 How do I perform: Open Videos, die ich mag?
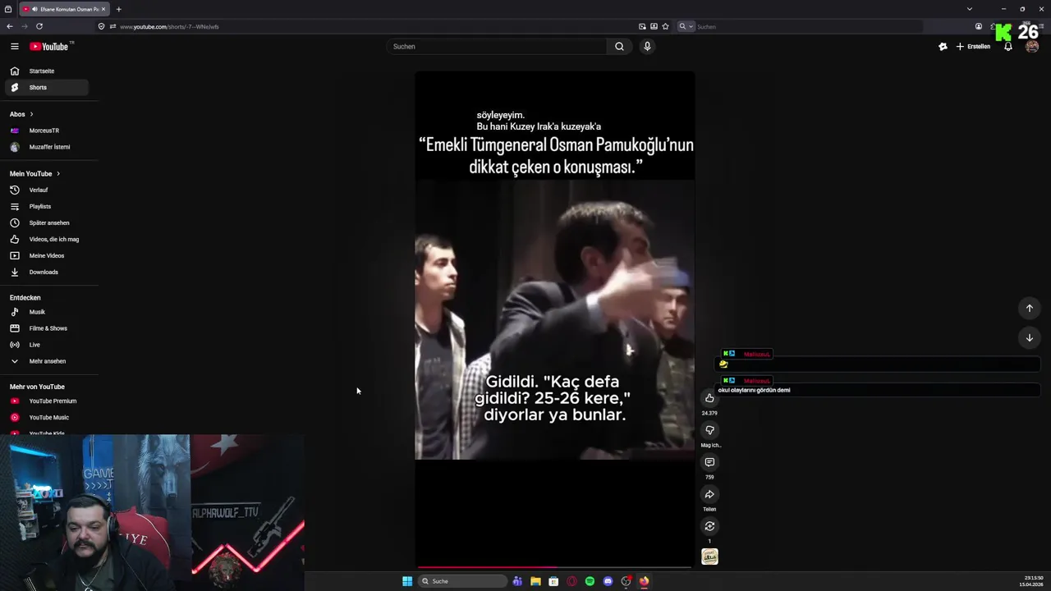pos(47,240)
